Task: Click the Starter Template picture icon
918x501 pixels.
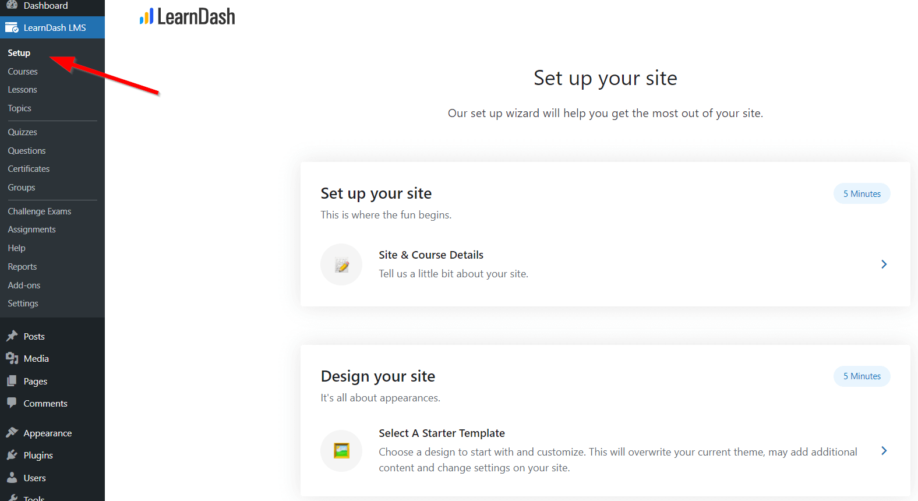Action: coord(341,451)
